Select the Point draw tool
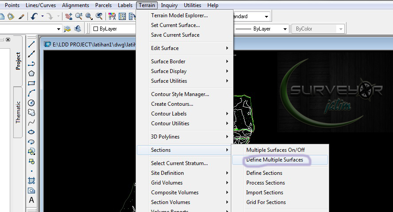Image resolution: width=393 pixels, height=212 pixels. tap(31, 171)
